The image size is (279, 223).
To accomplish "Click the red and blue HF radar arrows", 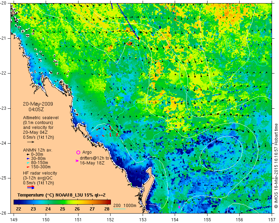I will coord(31,187).
